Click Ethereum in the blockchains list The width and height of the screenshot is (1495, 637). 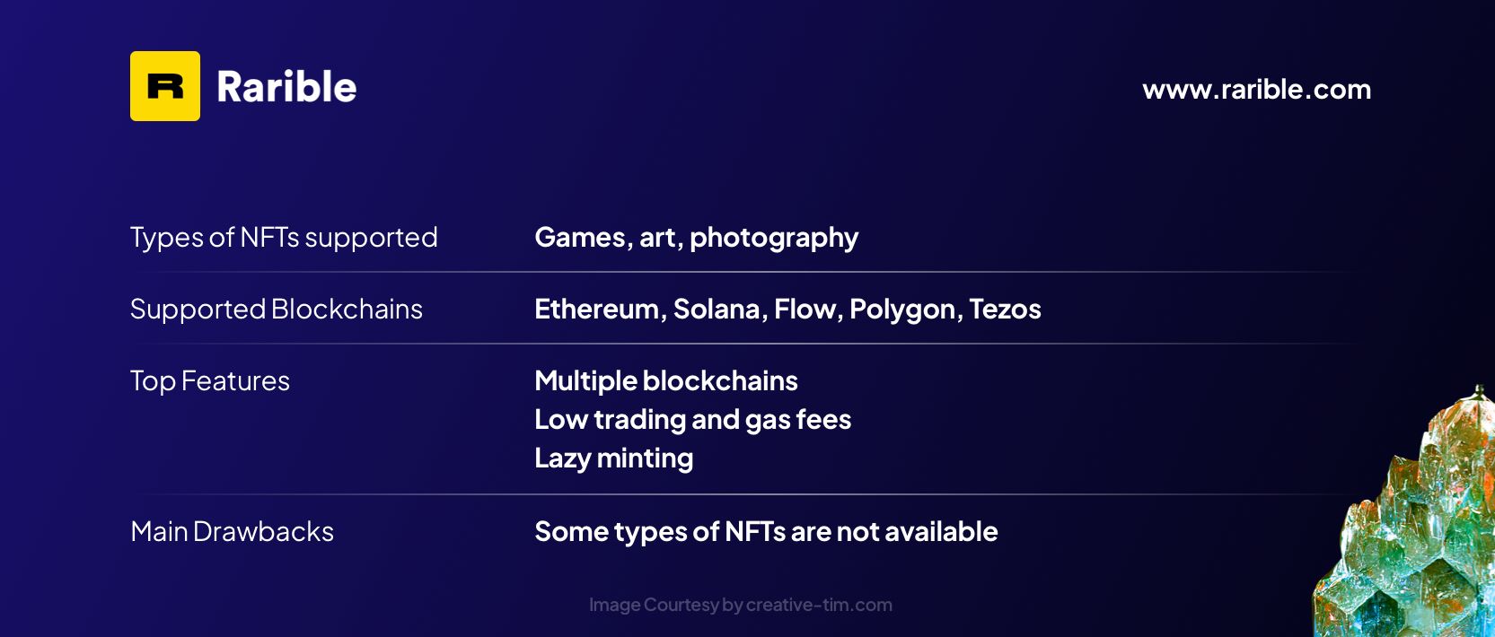[x=597, y=309]
